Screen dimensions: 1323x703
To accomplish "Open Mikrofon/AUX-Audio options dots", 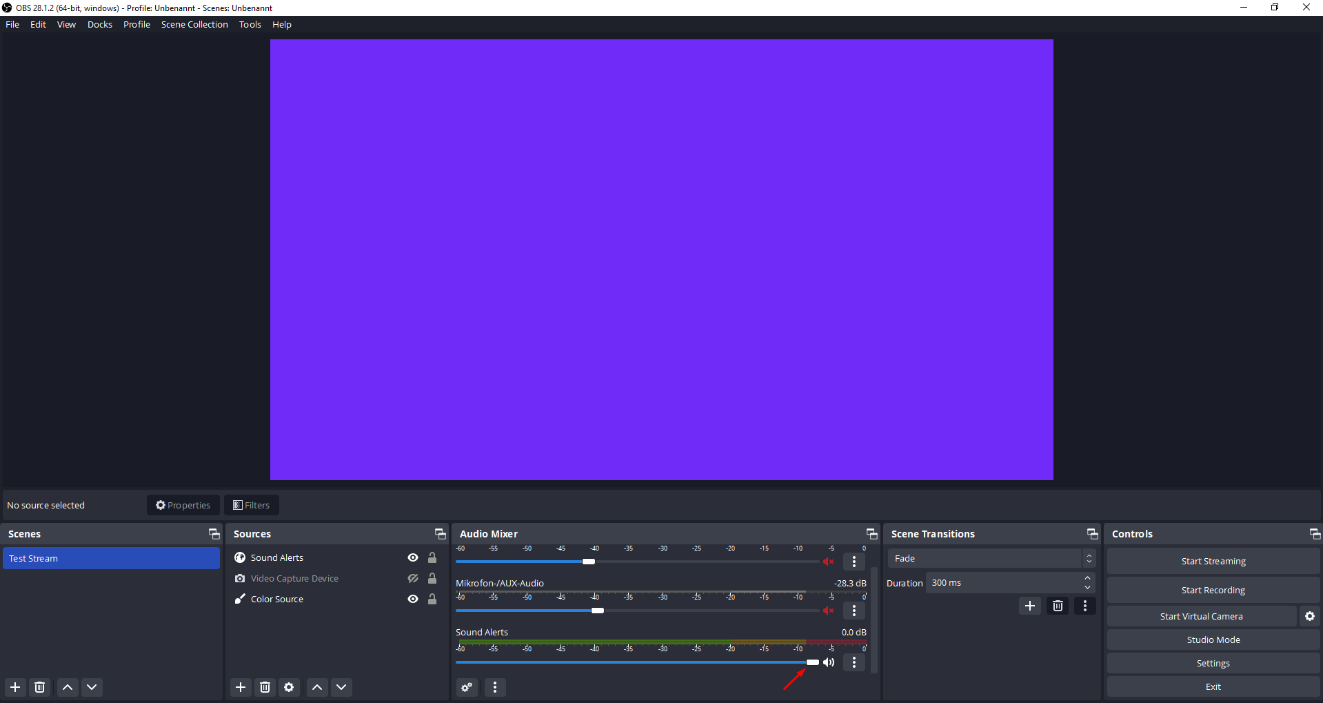I will (x=854, y=611).
